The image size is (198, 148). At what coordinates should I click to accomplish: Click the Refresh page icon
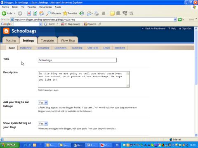coord(35,13)
